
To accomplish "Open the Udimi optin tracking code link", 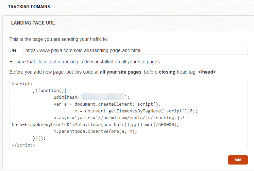I will [x=63, y=62].
